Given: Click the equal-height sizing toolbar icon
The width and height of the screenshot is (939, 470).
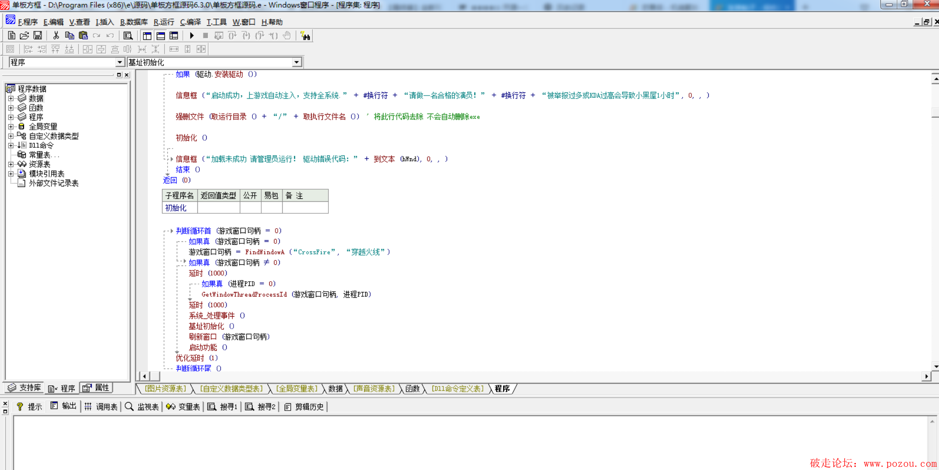Looking at the screenshot, I should pos(187,49).
